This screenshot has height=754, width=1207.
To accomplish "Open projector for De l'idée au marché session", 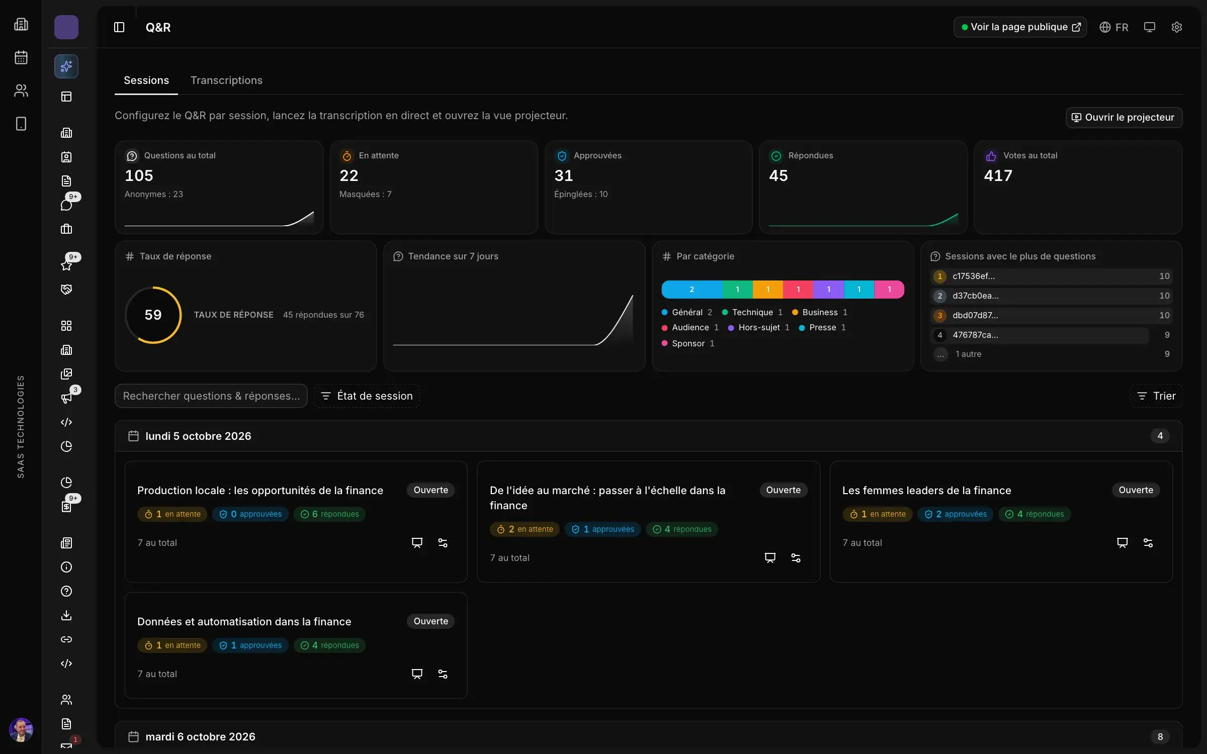I will click(x=769, y=558).
